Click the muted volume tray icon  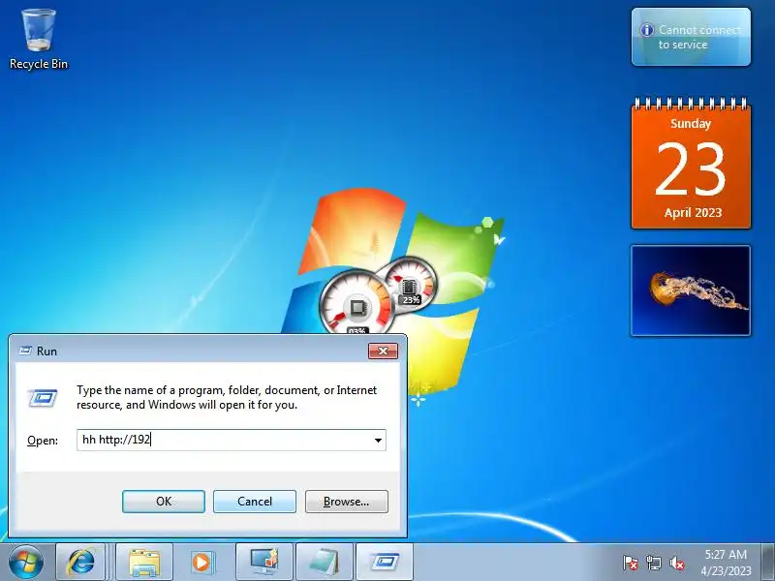point(677,563)
